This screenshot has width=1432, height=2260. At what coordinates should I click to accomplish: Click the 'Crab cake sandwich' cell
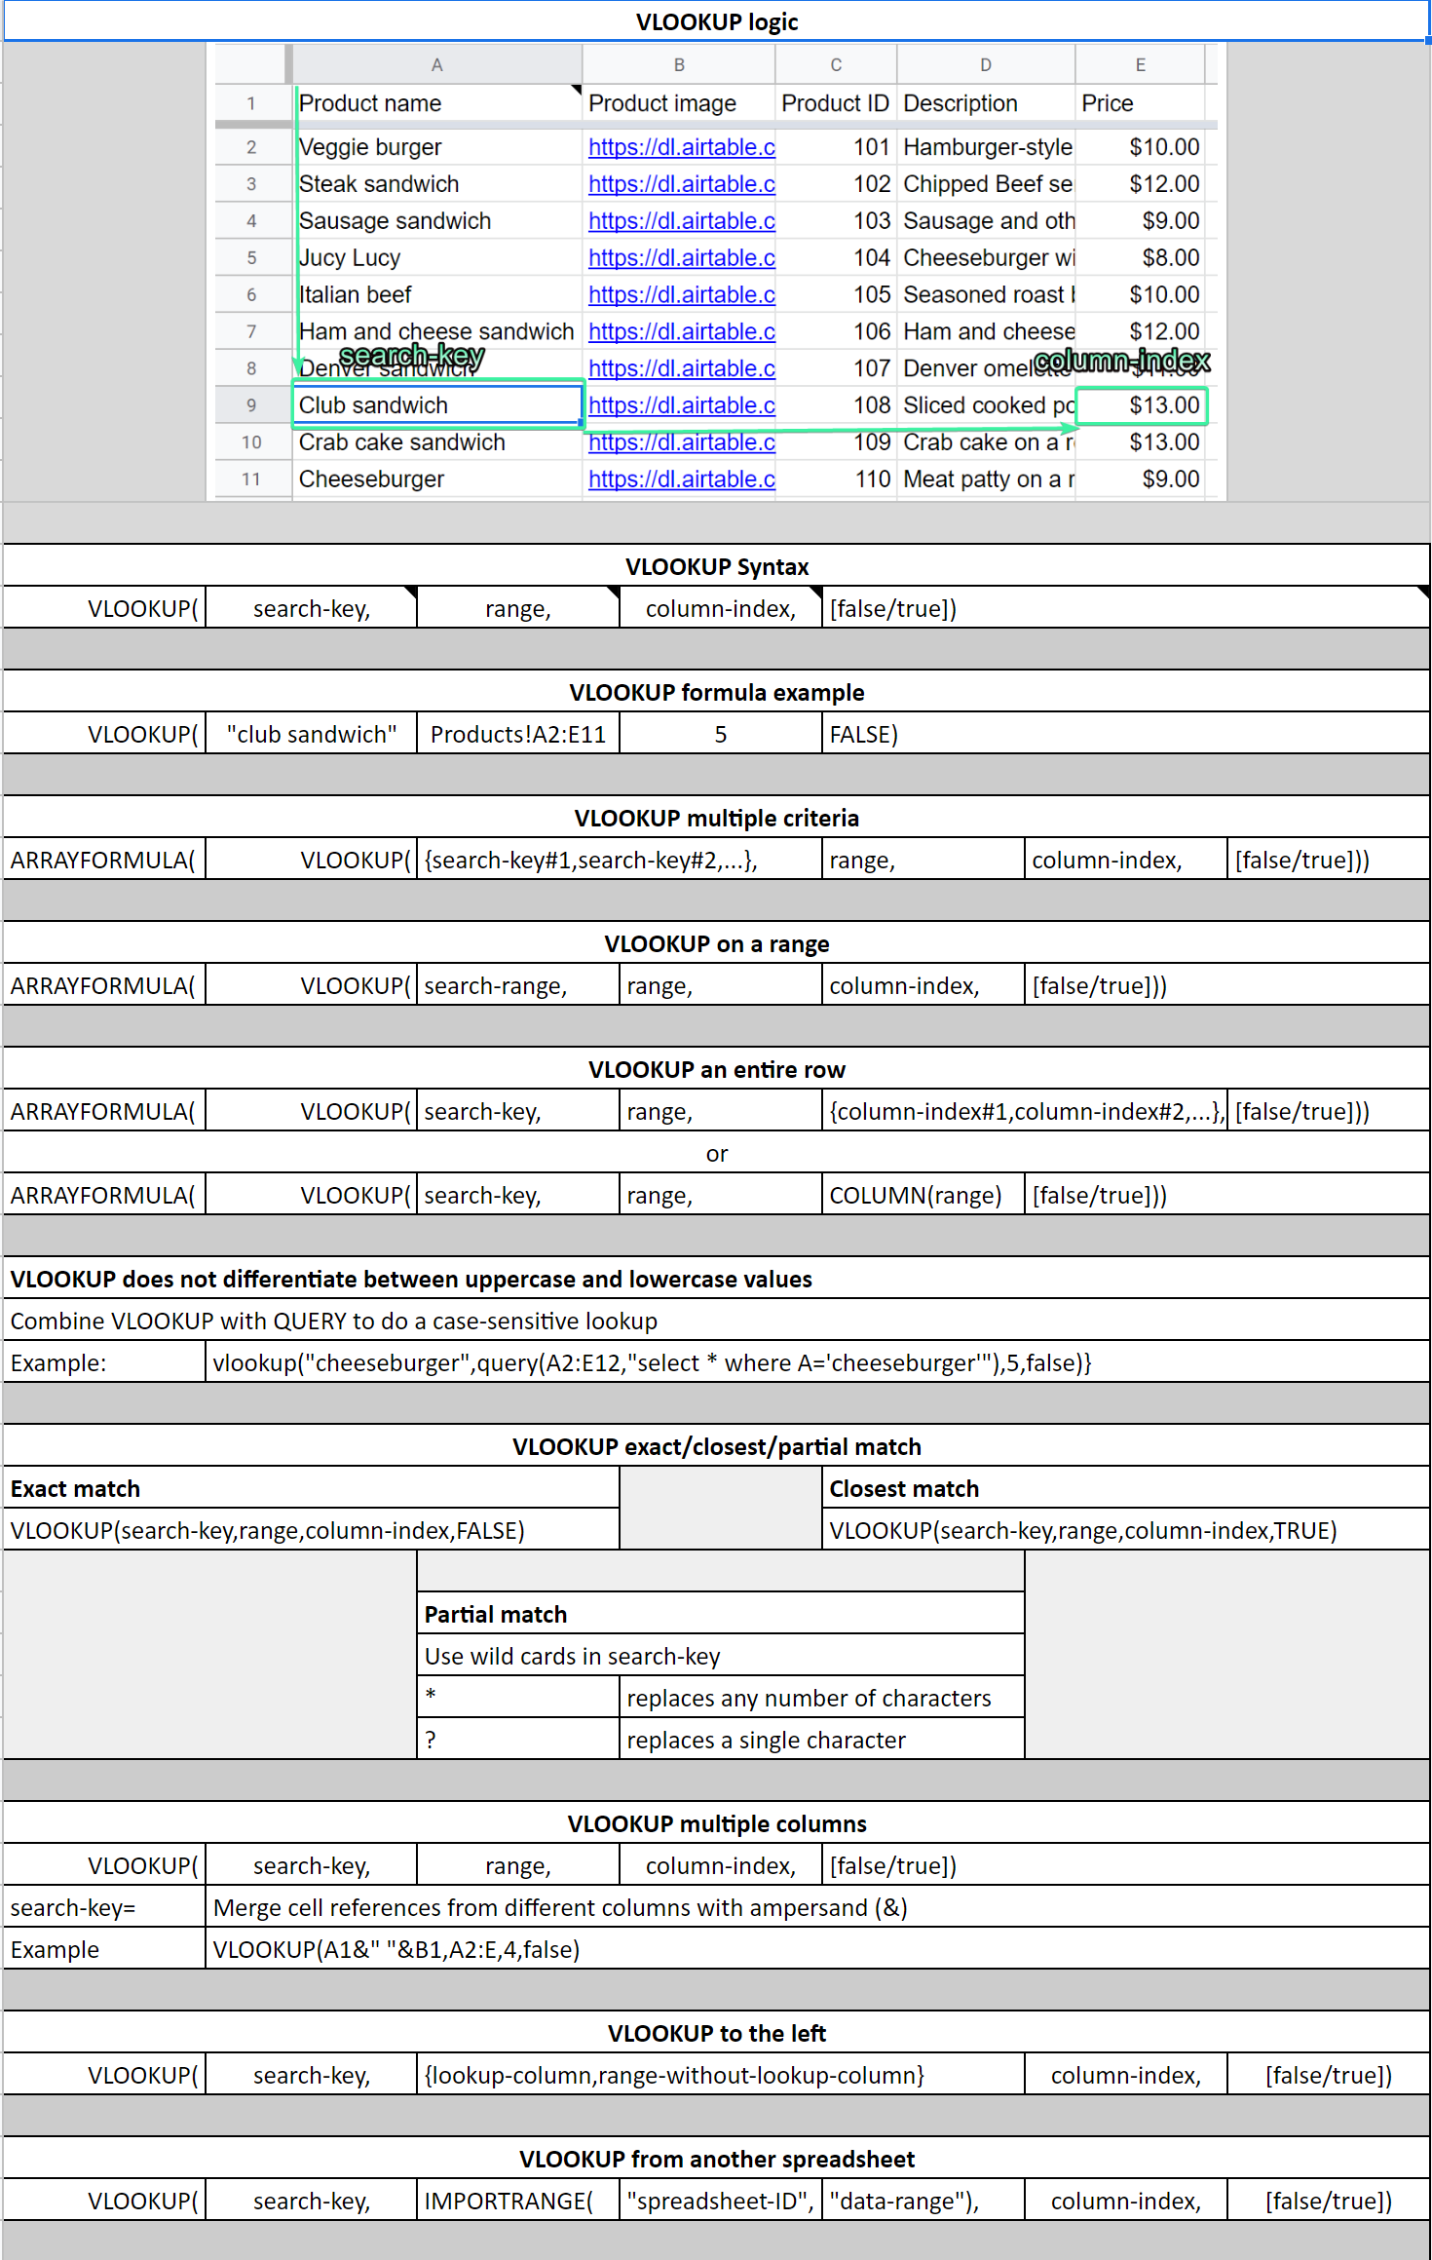click(x=436, y=442)
